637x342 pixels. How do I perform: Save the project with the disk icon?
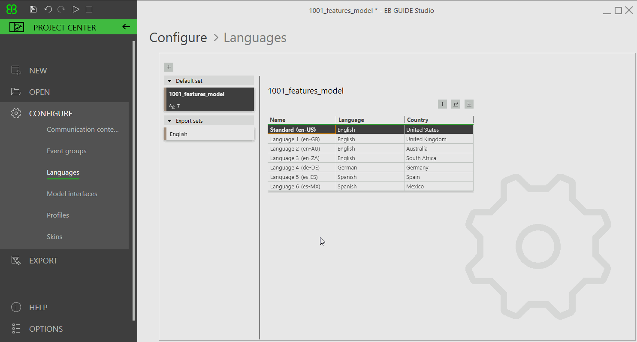(x=33, y=9)
